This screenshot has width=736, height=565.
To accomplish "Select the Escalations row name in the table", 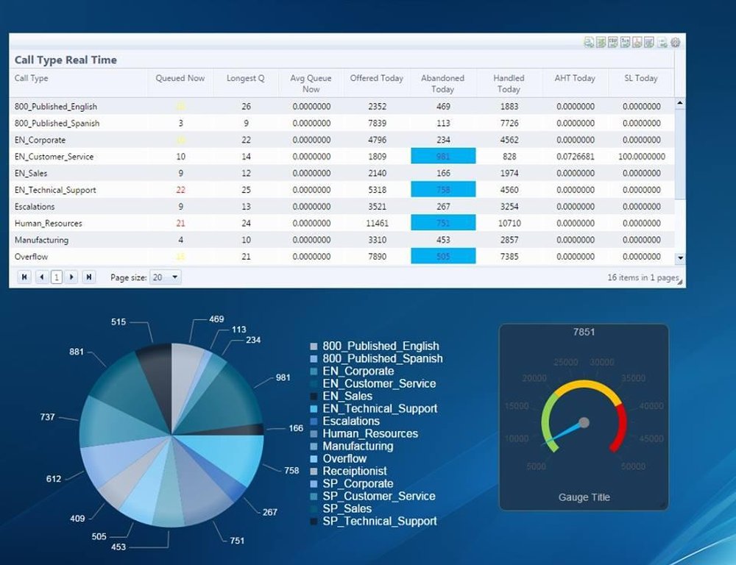I will (x=35, y=207).
